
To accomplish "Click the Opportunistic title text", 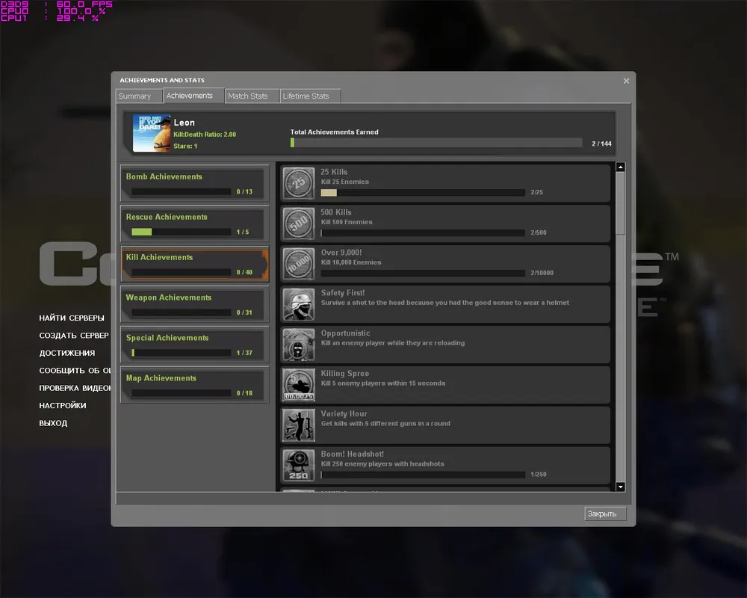I will pos(345,333).
